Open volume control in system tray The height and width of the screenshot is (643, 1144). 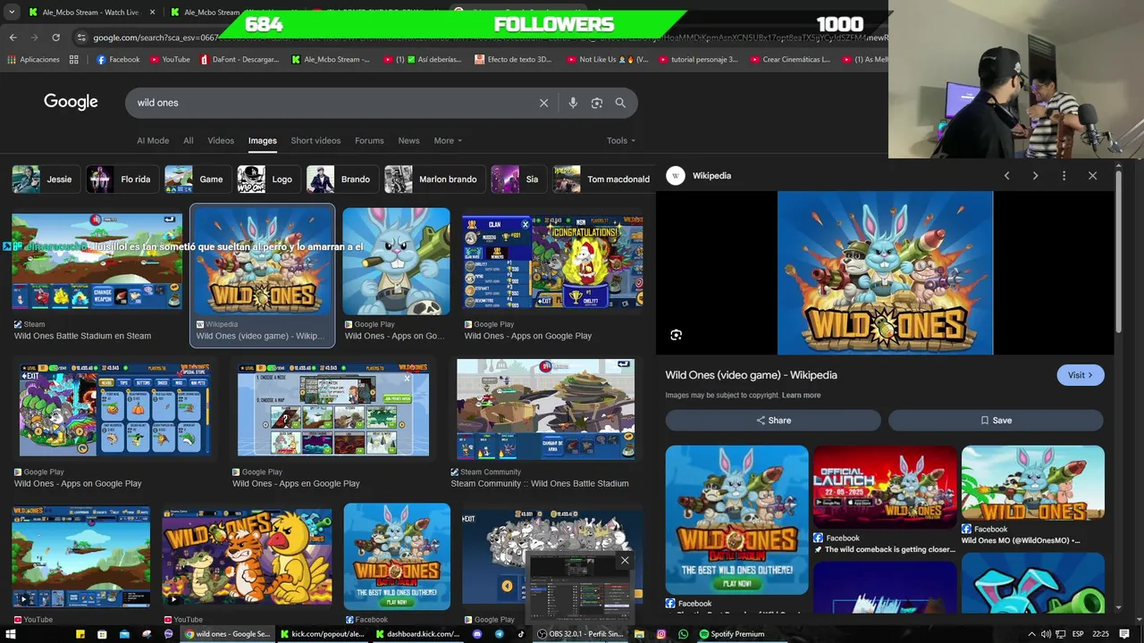1046,634
